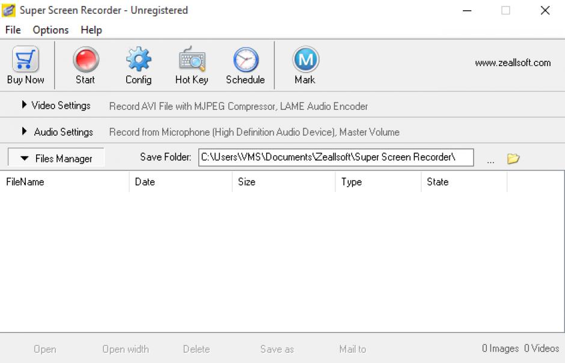The width and height of the screenshot is (565, 363).
Task: Click the Mail to button
Action: coord(352,349)
